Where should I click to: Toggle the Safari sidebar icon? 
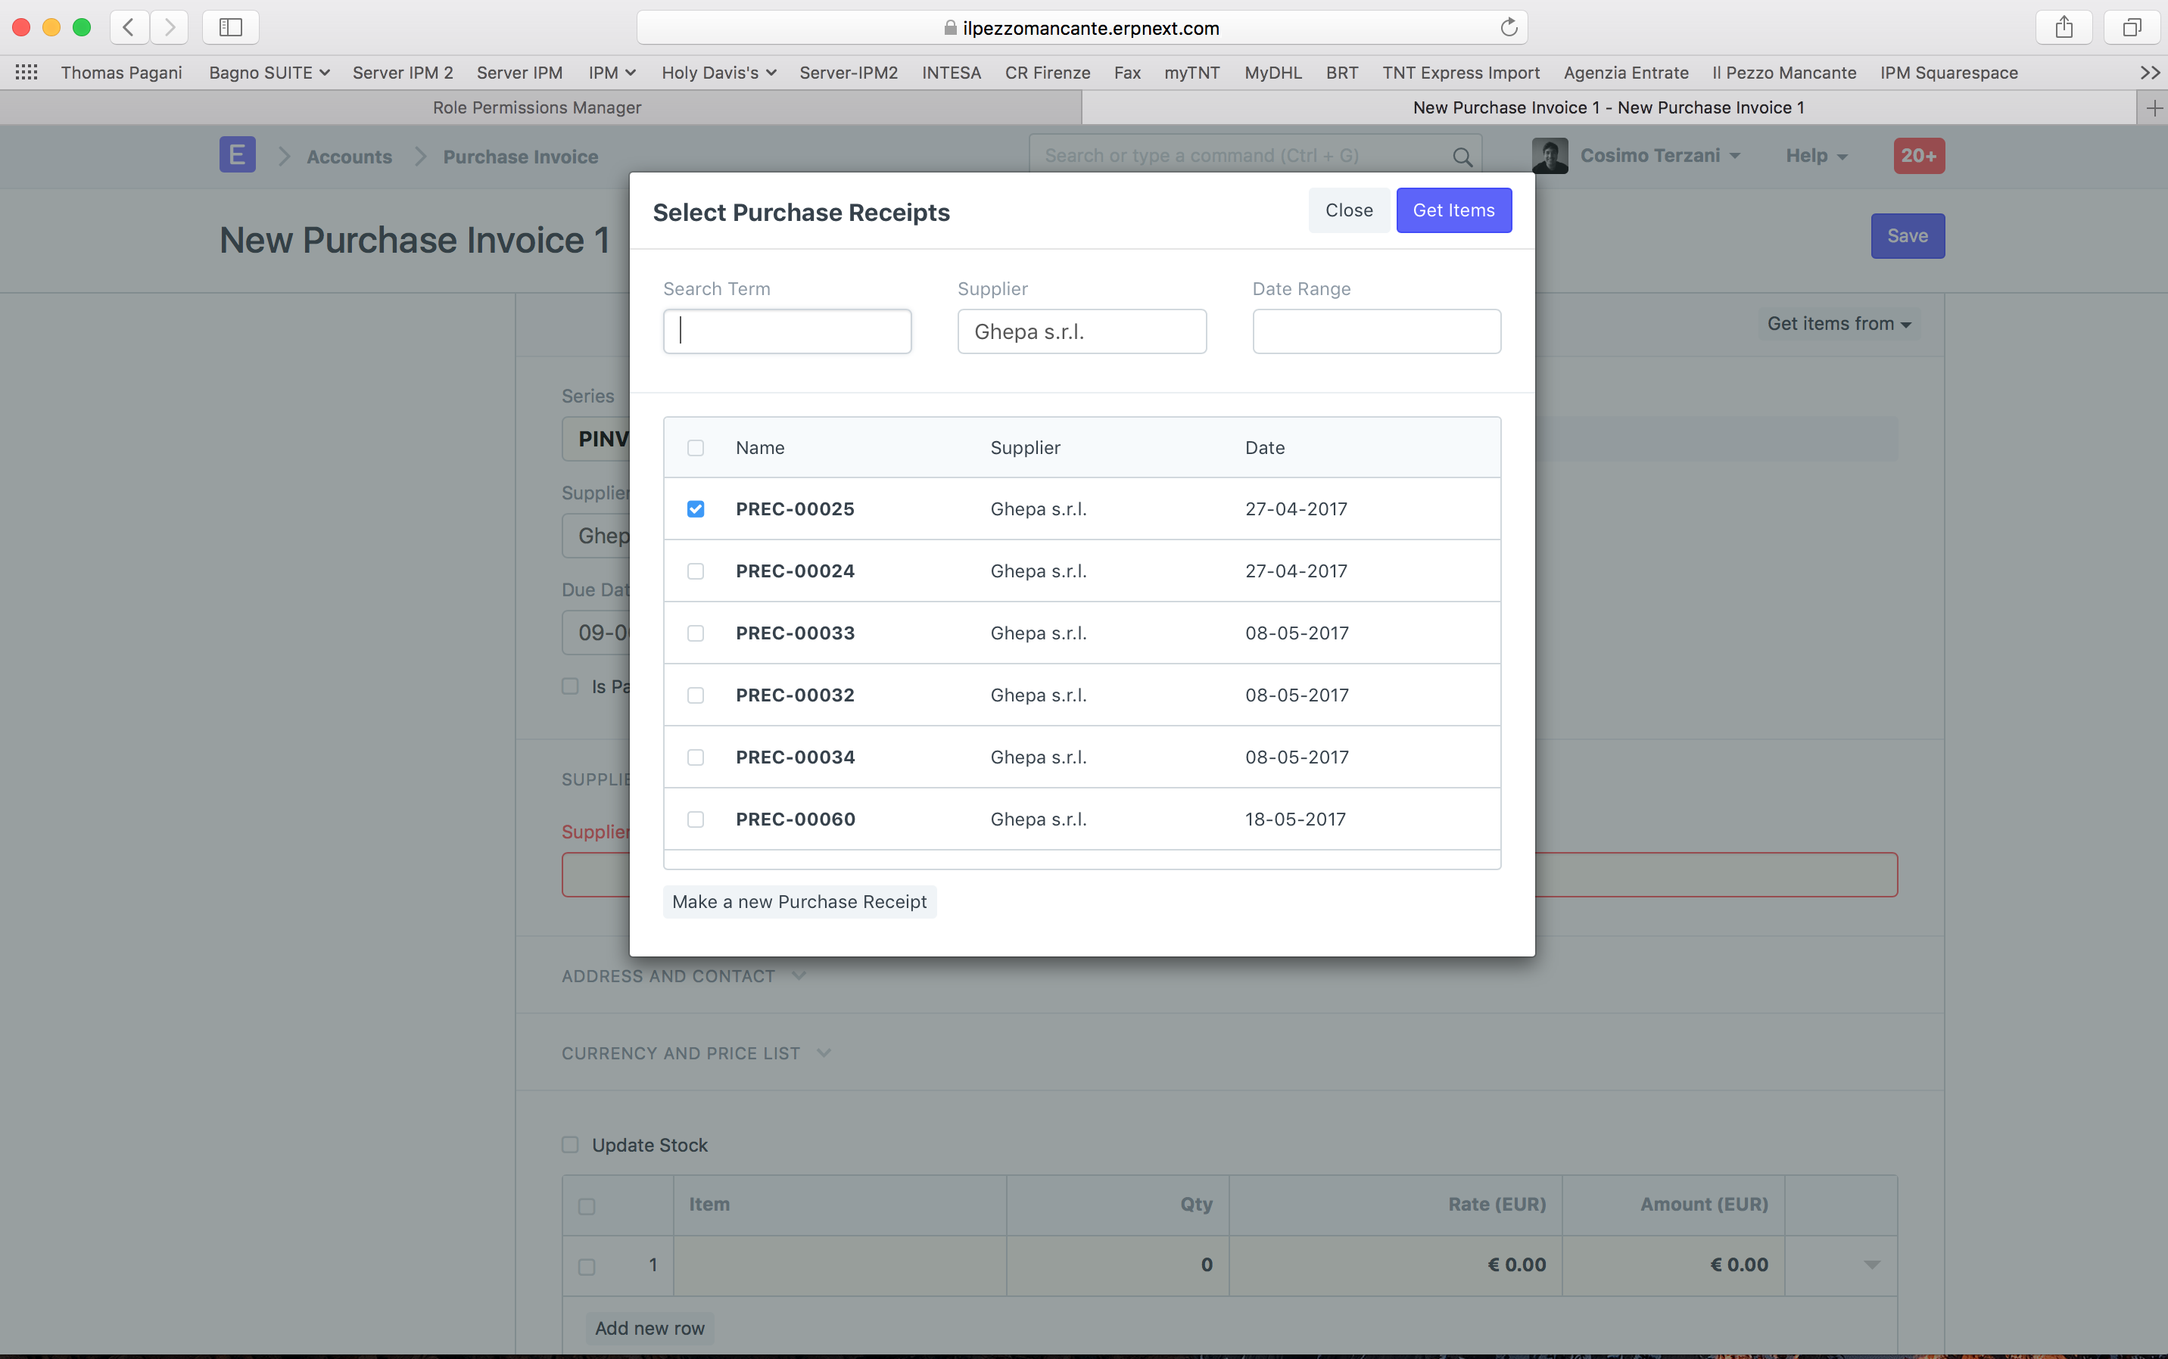230,27
